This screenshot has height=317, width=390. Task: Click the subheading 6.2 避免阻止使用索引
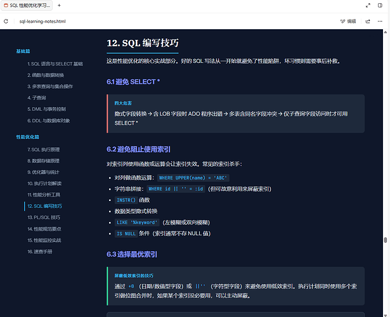[x=138, y=150]
